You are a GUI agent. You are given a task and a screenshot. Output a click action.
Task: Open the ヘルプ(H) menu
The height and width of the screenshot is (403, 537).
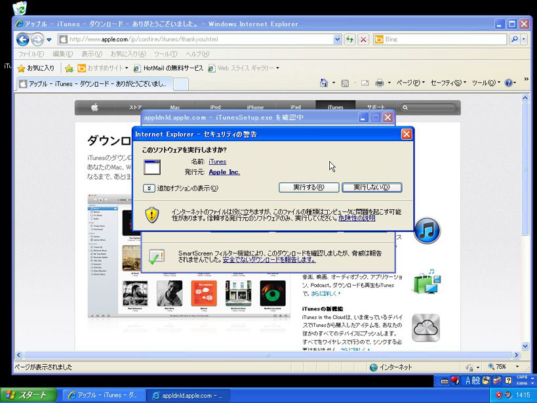click(197, 54)
